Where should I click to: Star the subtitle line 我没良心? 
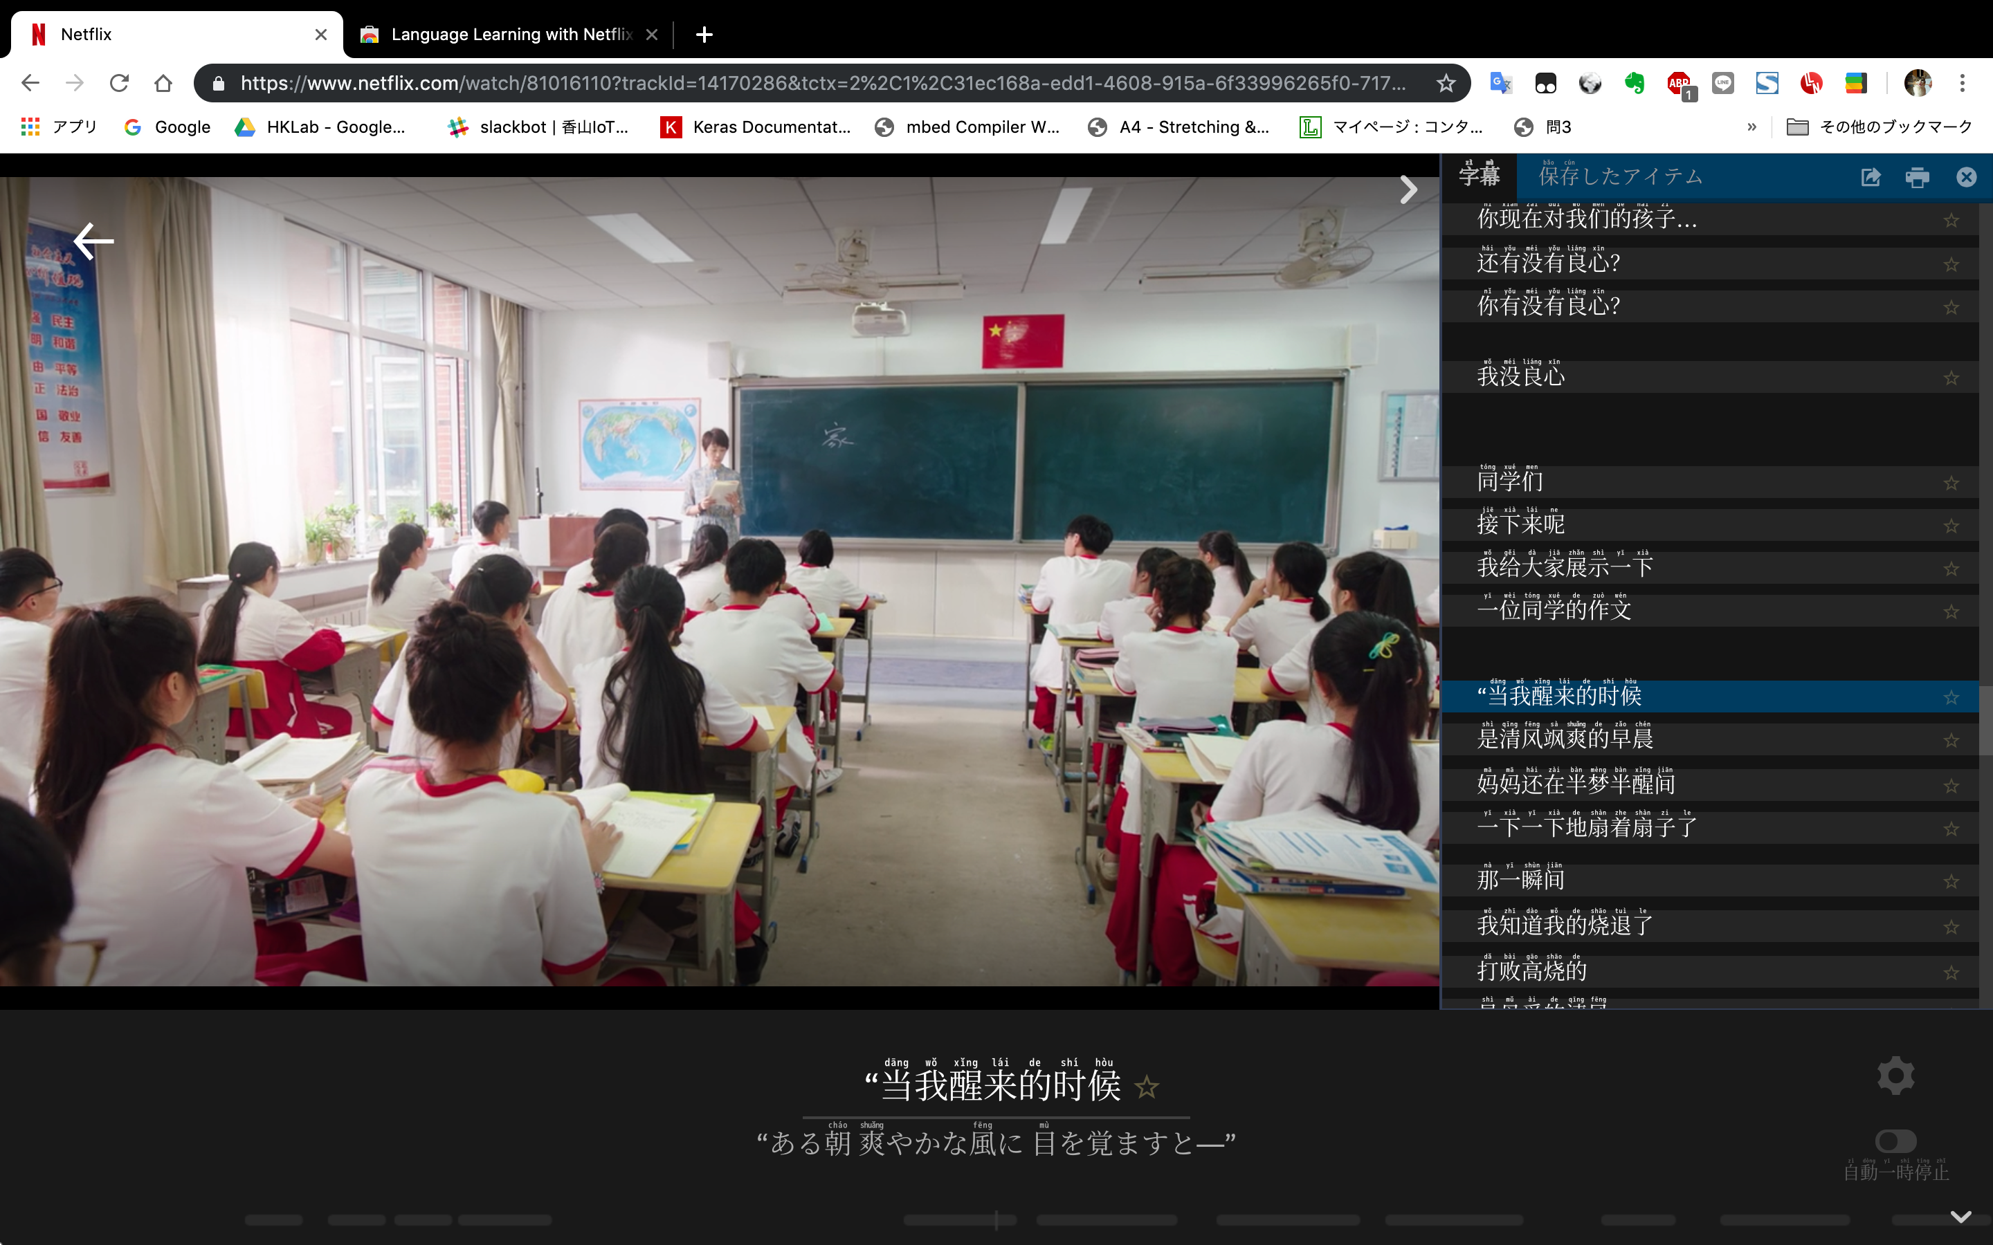(x=1951, y=378)
